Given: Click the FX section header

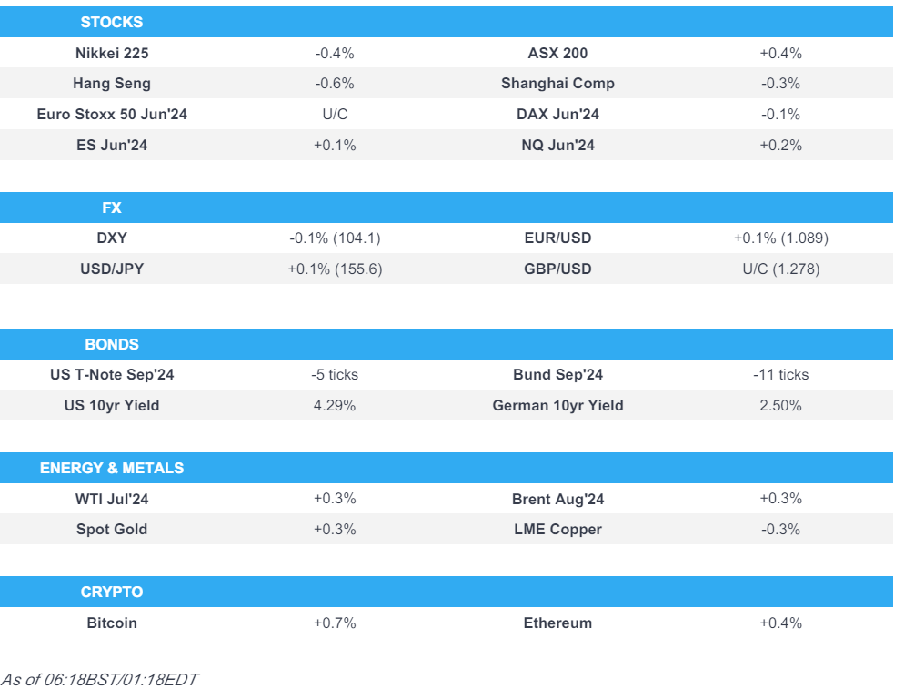Looking at the screenshot, I should click(112, 208).
